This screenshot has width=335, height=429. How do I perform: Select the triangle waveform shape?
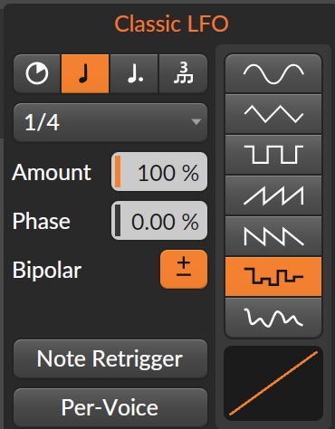click(x=273, y=114)
